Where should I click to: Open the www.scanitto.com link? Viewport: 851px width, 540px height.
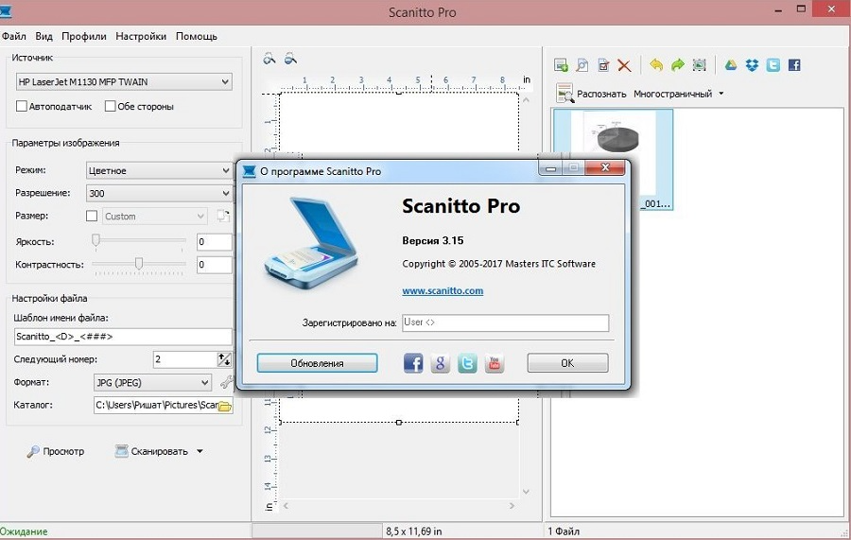pos(443,291)
